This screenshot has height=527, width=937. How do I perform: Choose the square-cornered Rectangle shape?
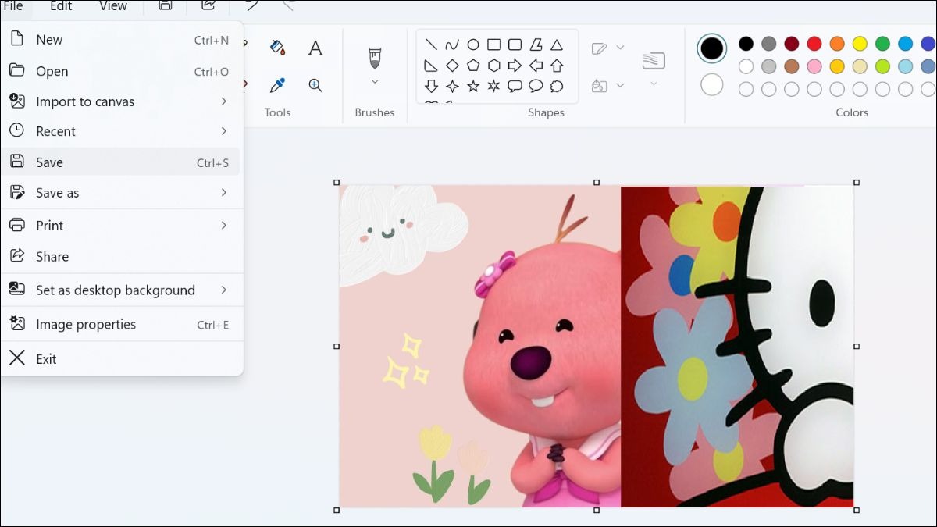coord(494,45)
